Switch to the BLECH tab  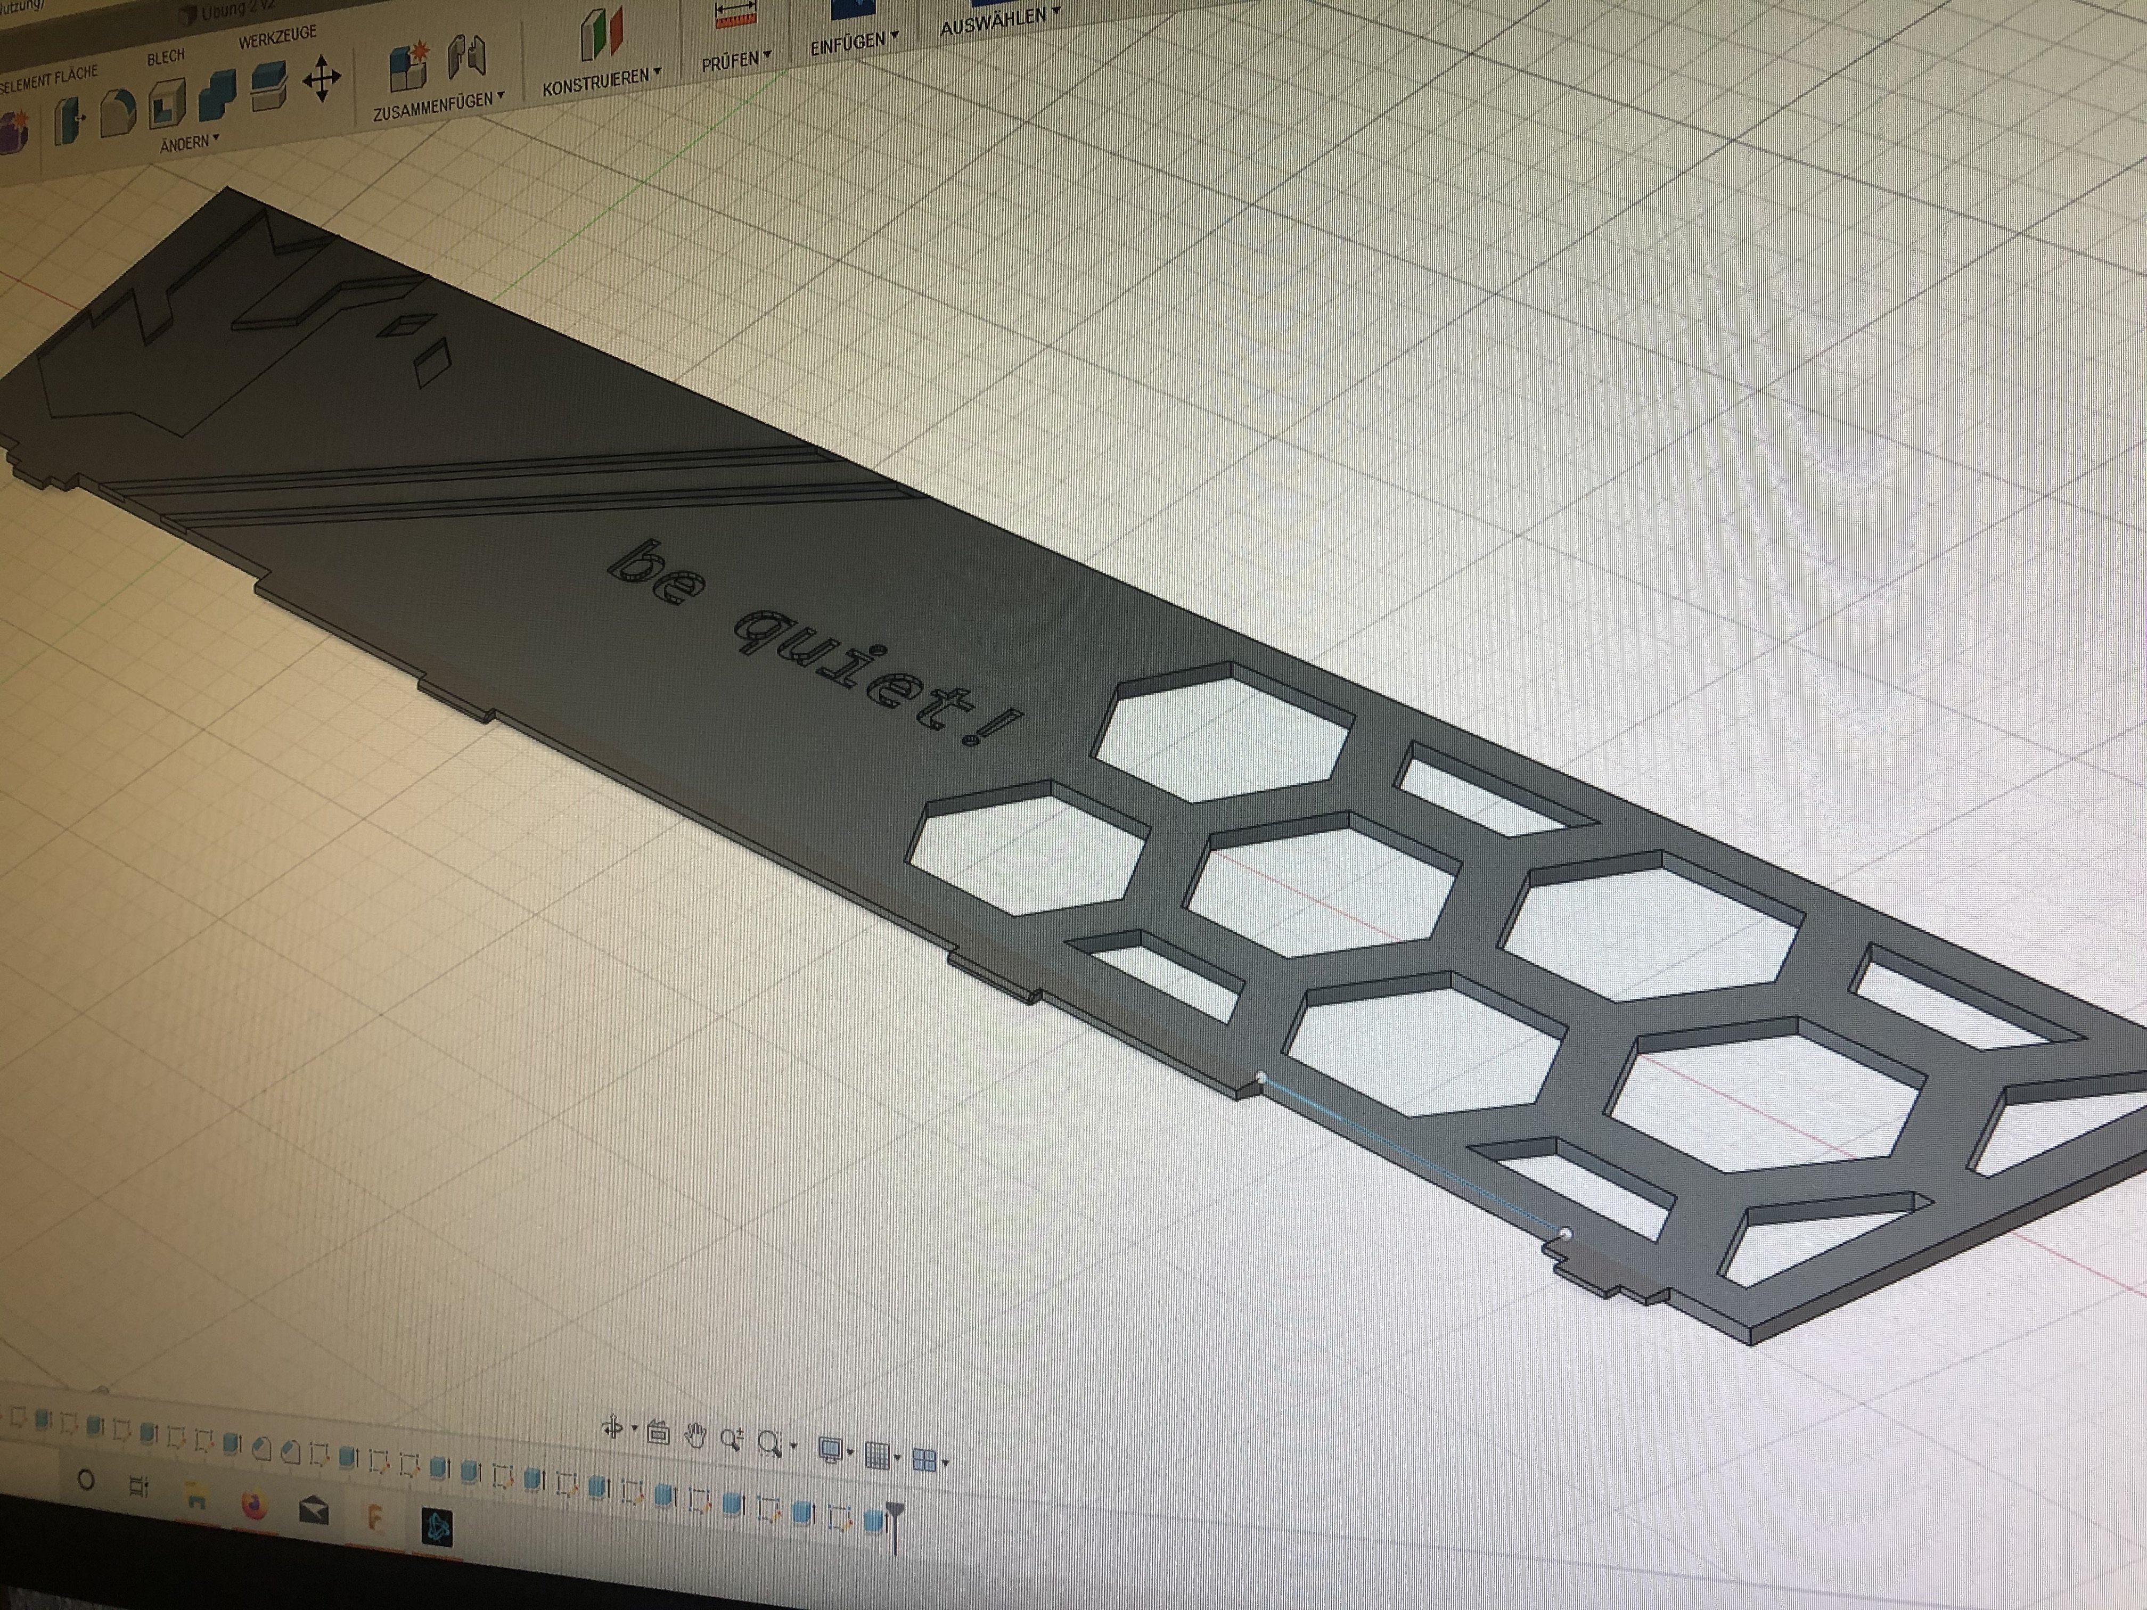pyautogui.click(x=166, y=58)
